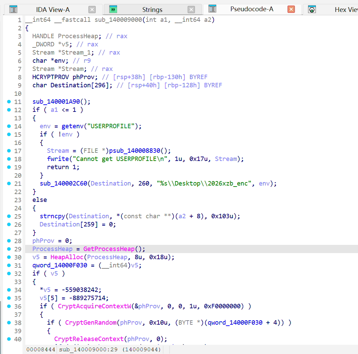Click the "Cannot get USERPROFILE\n" string

coord(120,159)
